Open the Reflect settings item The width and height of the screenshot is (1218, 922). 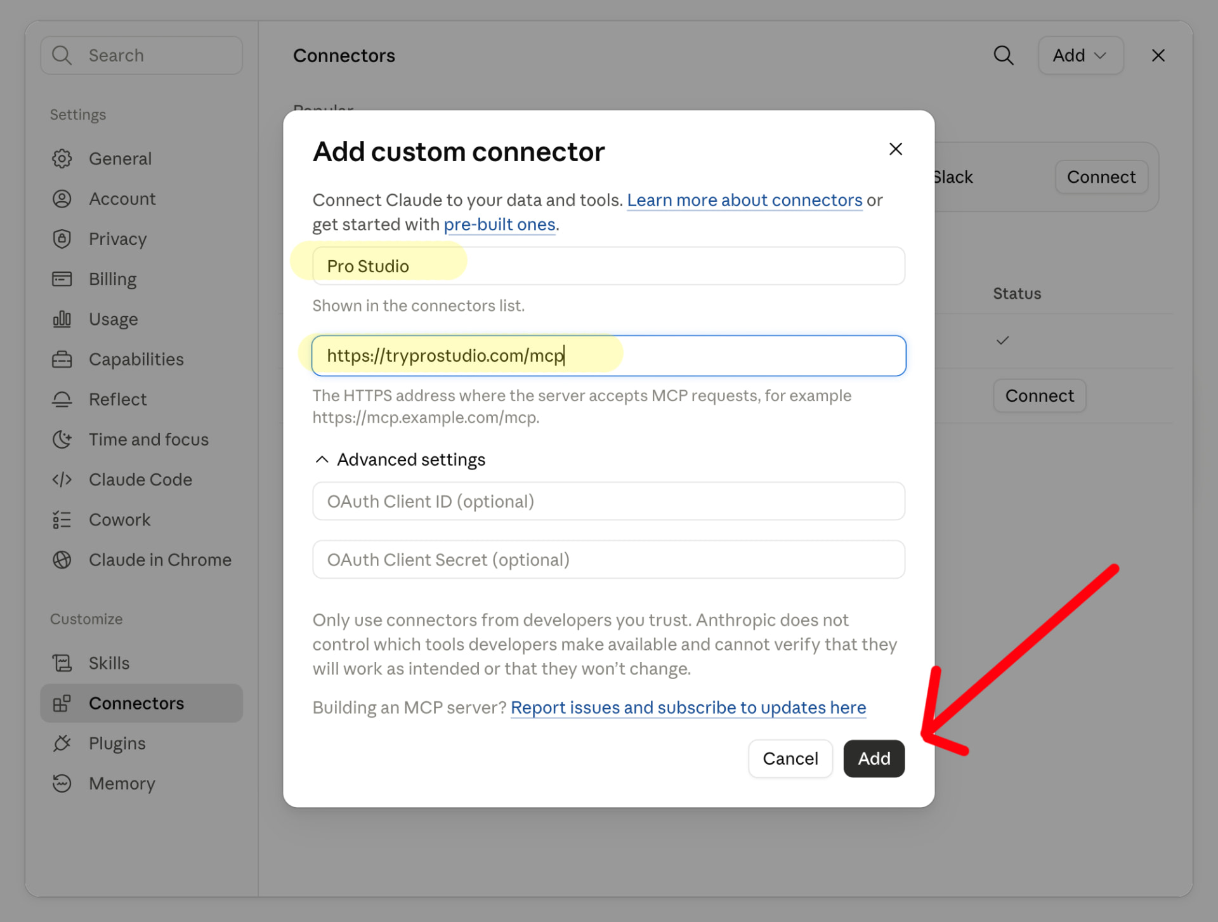[x=141, y=399]
